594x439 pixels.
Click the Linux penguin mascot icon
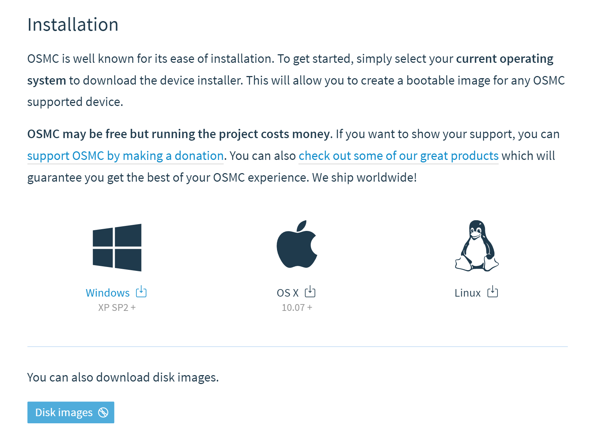(x=477, y=246)
